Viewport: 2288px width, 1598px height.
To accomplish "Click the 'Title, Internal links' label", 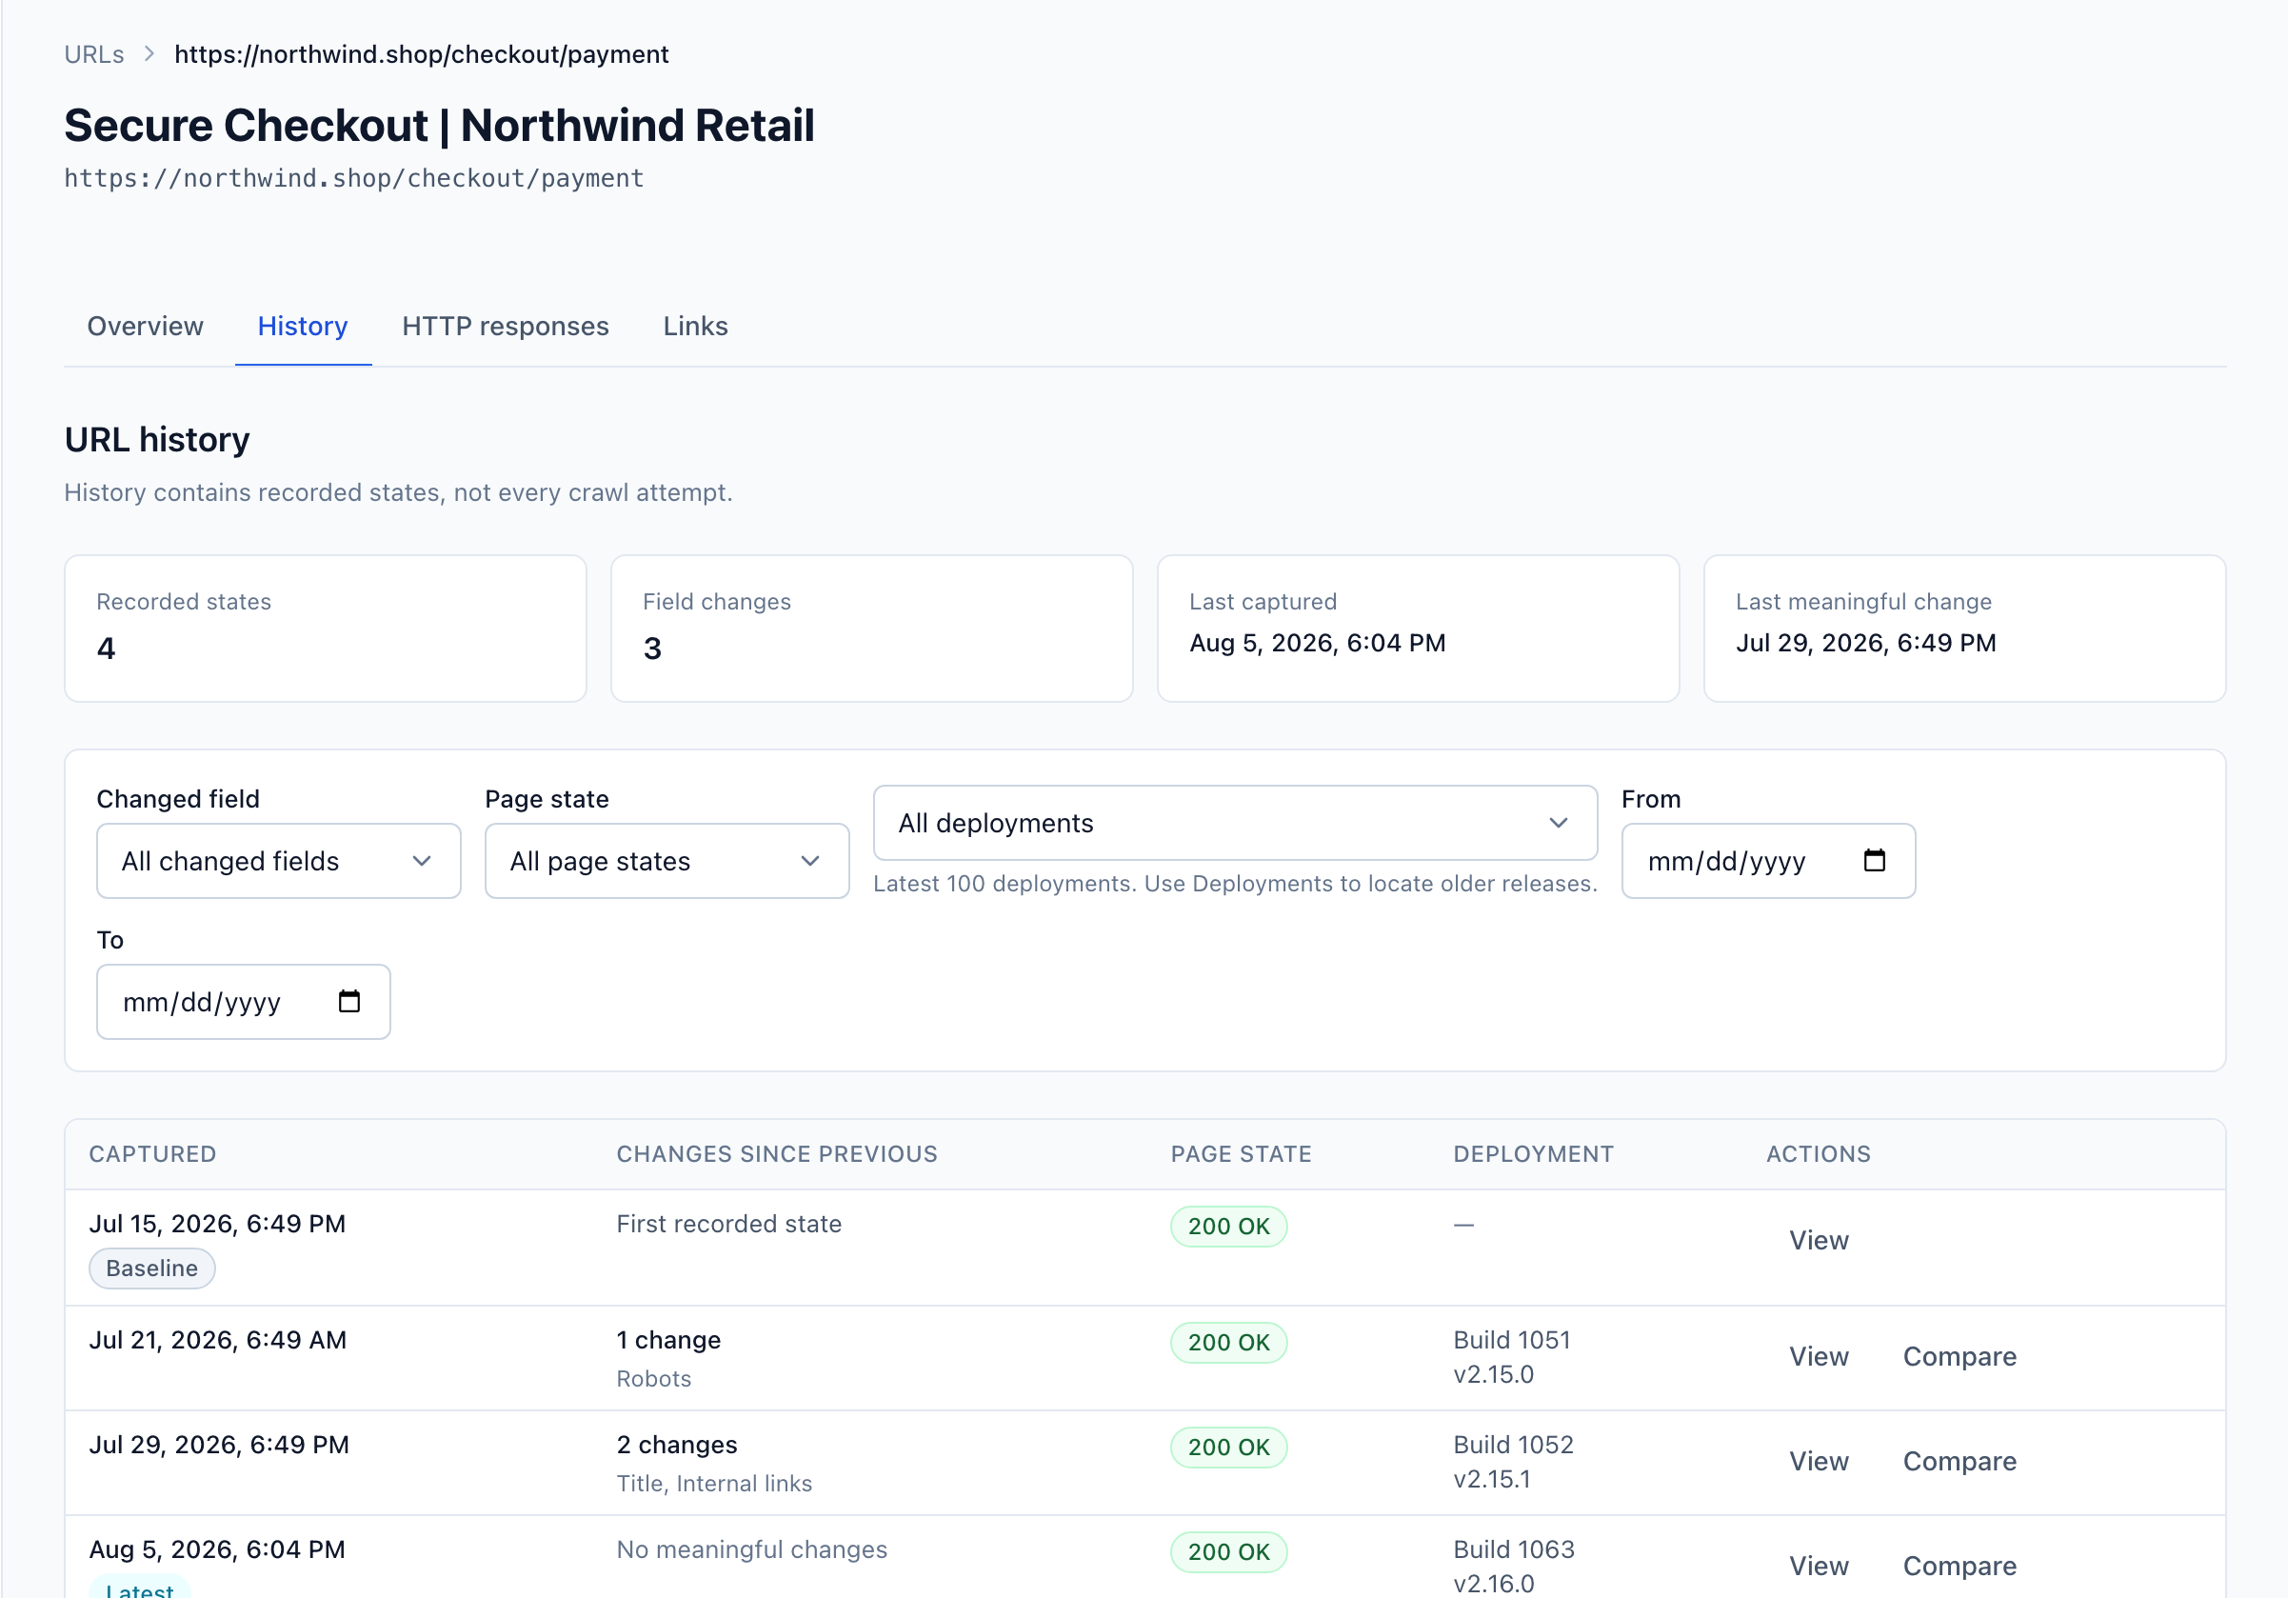I will click(x=714, y=1483).
